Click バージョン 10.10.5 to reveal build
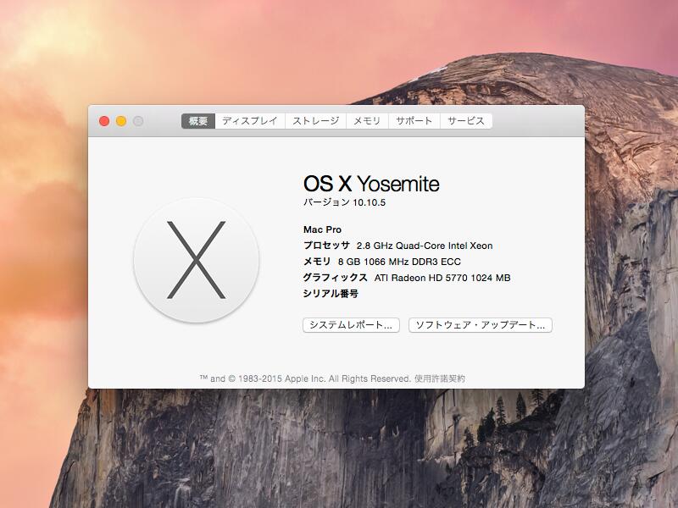 click(x=350, y=203)
